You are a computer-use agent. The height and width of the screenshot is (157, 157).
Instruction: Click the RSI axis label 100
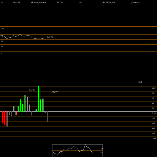point(3,29)
